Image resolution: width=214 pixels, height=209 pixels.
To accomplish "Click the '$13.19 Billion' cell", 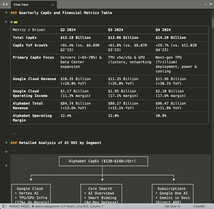I will (75, 38).
